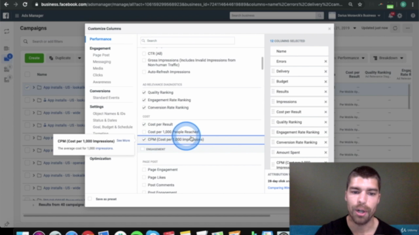Follow the See More link in the CPM tooltip

(123, 140)
